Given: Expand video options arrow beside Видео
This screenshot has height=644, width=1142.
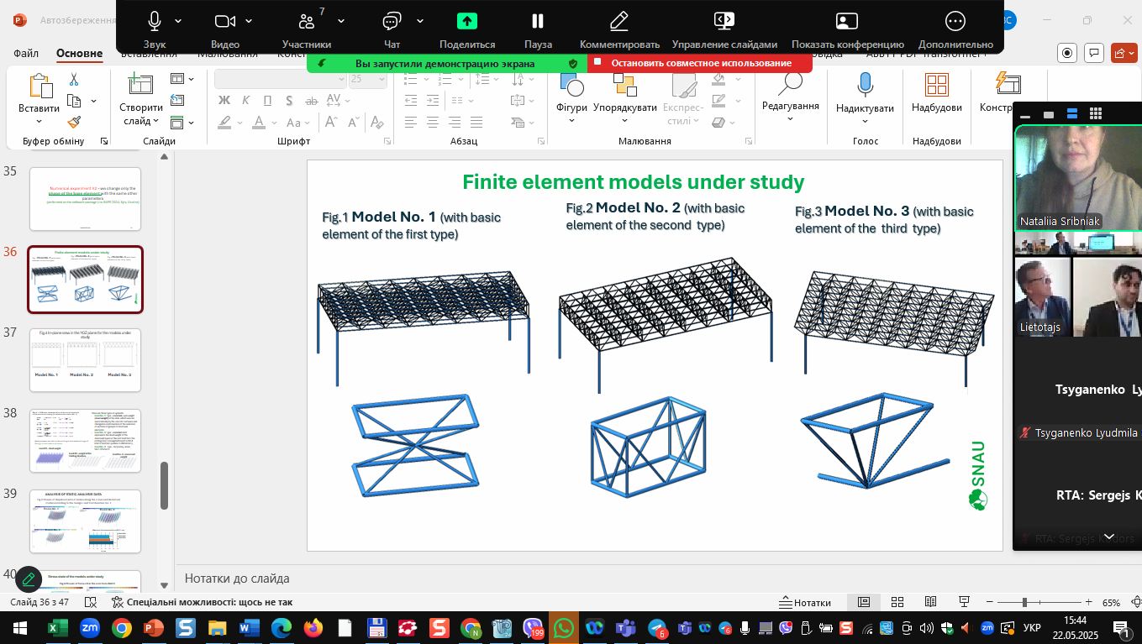Looking at the screenshot, I should pos(250,22).
